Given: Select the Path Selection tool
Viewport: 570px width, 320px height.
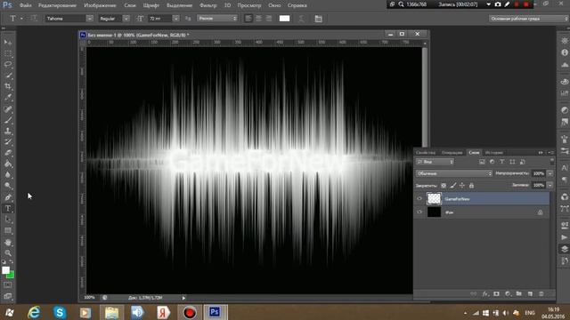Looking at the screenshot, I should pyautogui.click(x=8, y=220).
